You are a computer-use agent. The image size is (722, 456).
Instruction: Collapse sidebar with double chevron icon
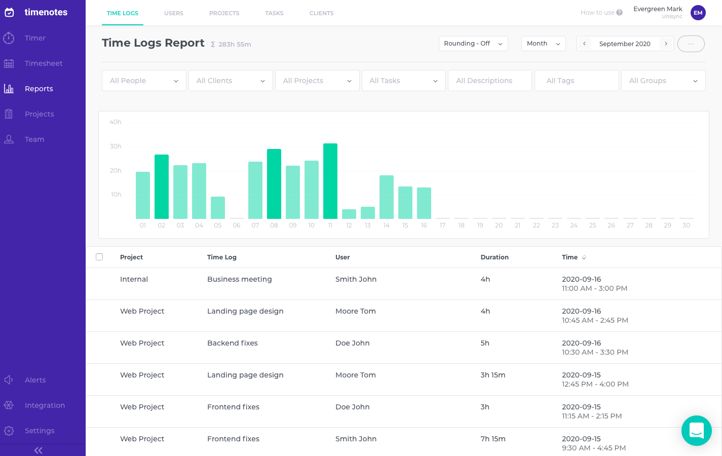tap(38, 450)
